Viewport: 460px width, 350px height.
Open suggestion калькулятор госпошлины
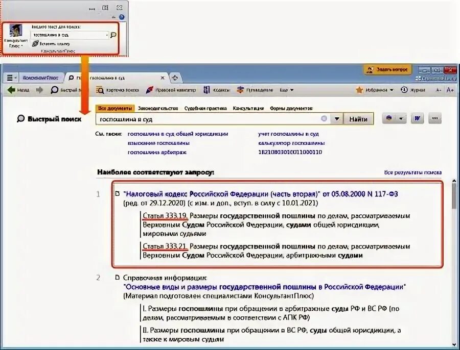pos(292,143)
